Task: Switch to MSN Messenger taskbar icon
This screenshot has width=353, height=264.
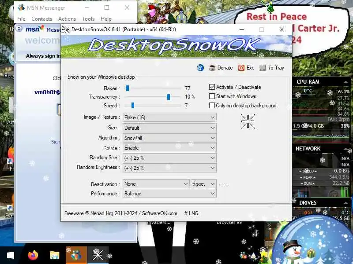Action: click(x=76, y=255)
